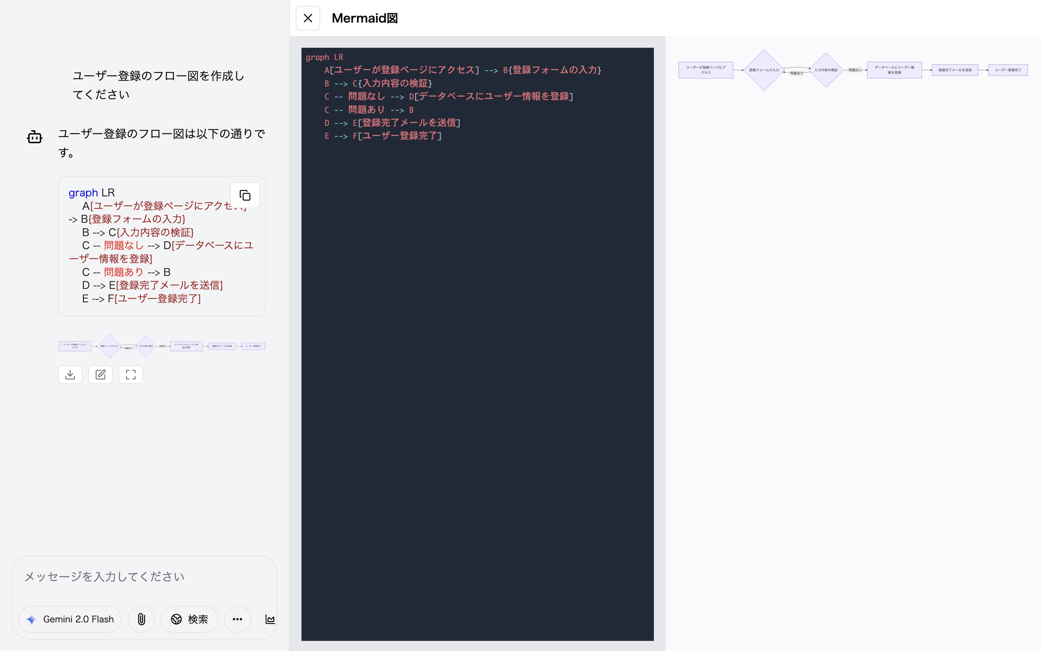Copy the Mermaid code block
Image resolution: width=1041 pixels, height=651 pixels.
[x=245, y=195]
